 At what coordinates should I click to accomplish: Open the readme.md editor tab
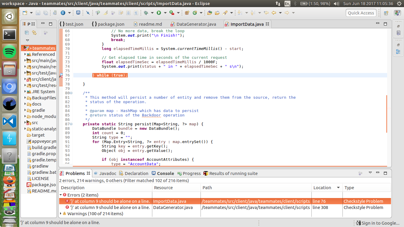click(x=148, y=24)
